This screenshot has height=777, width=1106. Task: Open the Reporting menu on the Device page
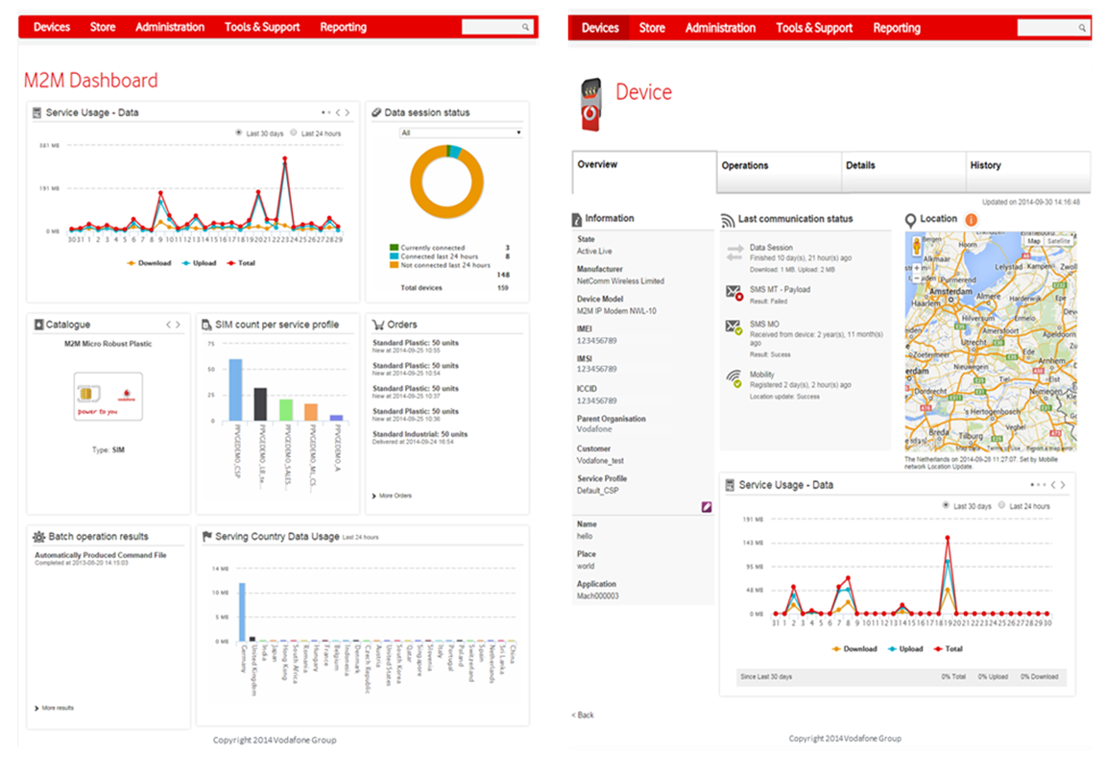click(897, 28)
